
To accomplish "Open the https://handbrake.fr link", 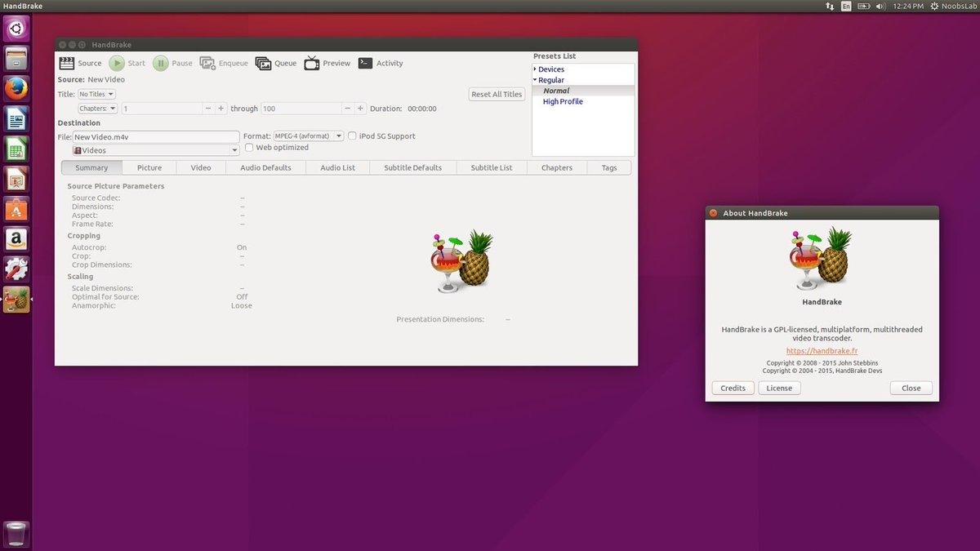I will point(822,351).
